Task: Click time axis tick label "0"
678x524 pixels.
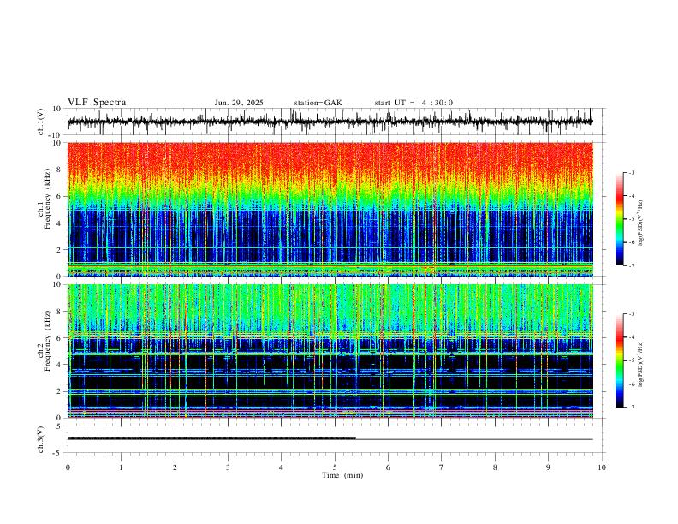Action: coord(68,467)
